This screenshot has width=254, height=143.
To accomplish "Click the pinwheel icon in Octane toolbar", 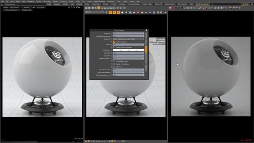I will (142, 12).
